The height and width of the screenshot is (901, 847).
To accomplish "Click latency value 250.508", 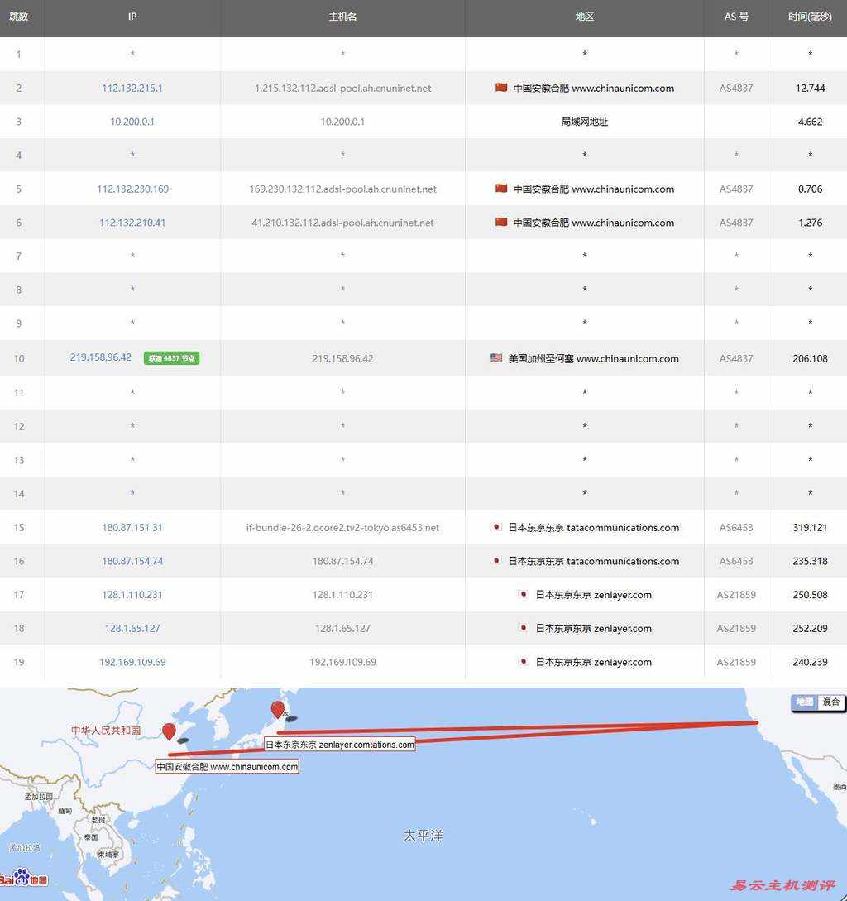I will pos(811,595).
